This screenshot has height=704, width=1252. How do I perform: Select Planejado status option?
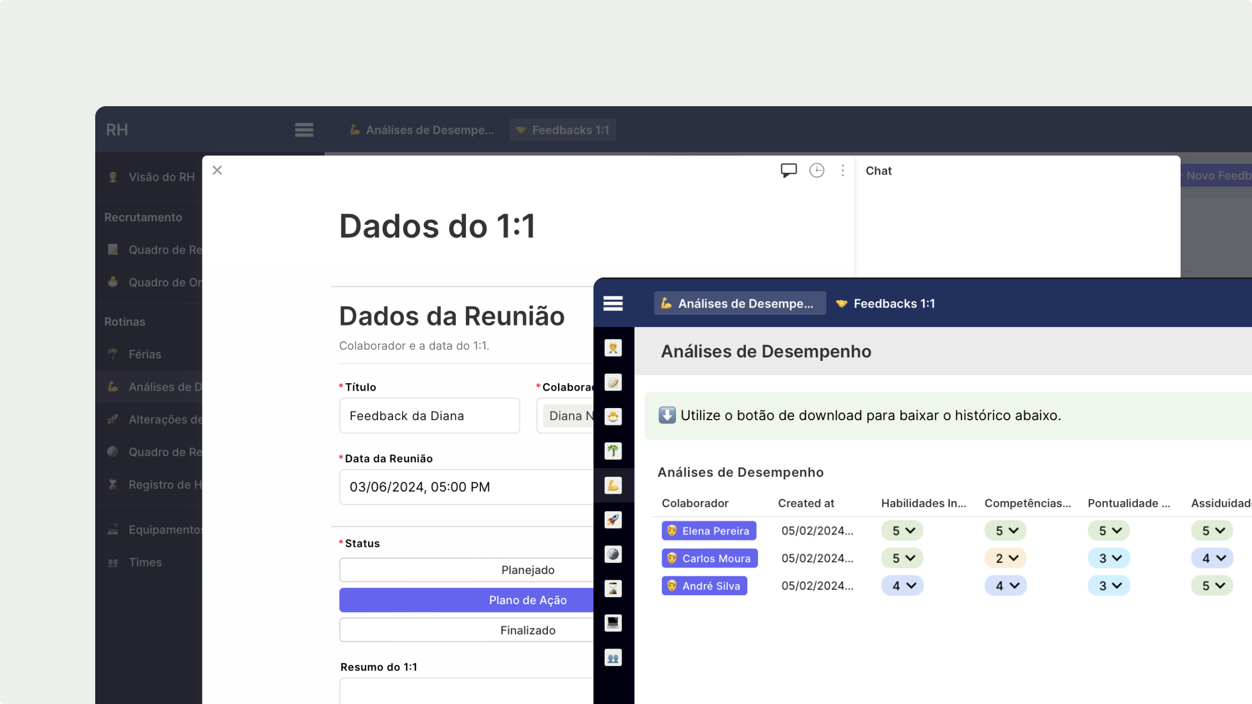pyautogui.click(x=527, y=570)
